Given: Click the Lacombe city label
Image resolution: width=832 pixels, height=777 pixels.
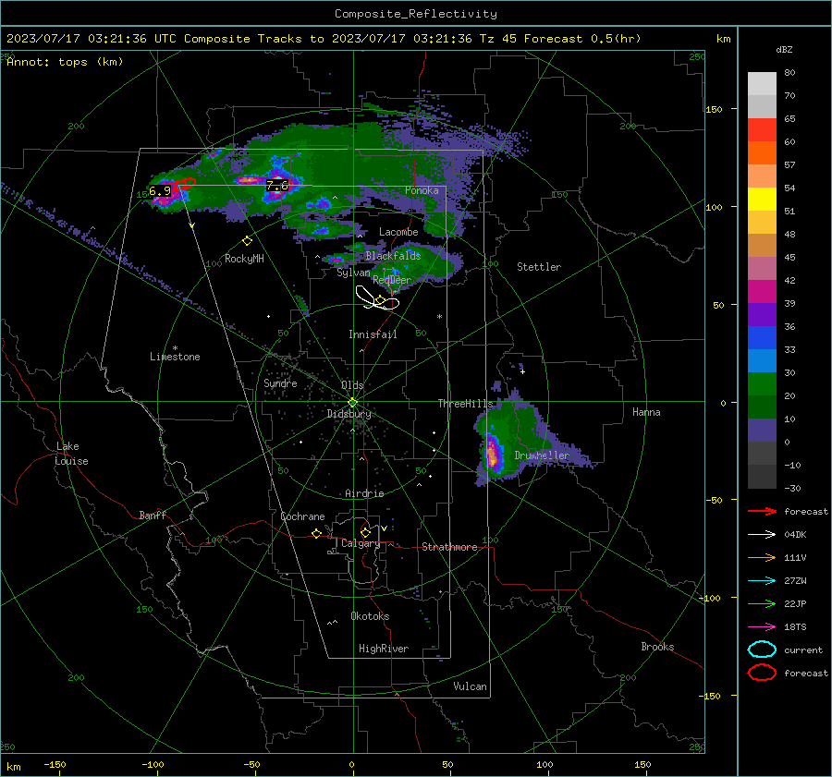Looking at the screenshot, I should point(398,232).
